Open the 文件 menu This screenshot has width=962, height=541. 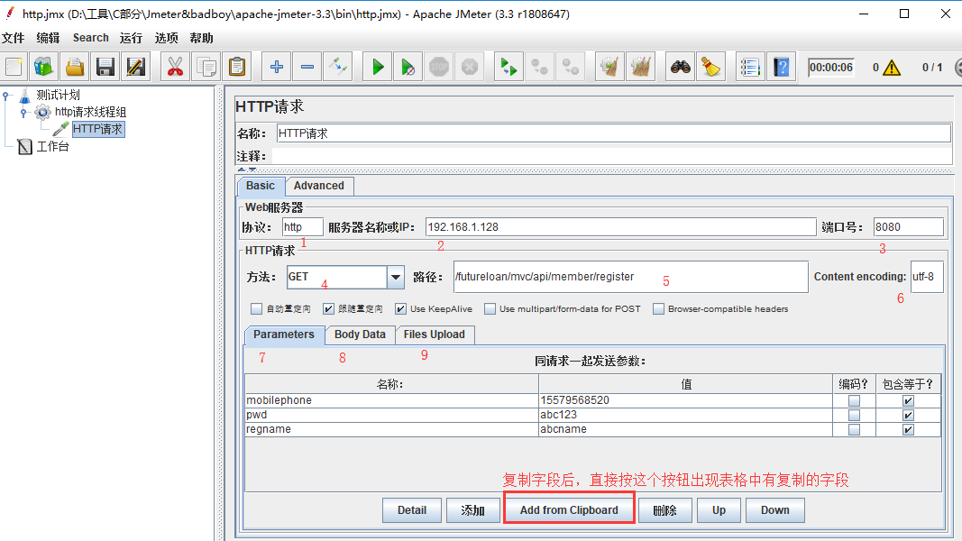point(13,38)
